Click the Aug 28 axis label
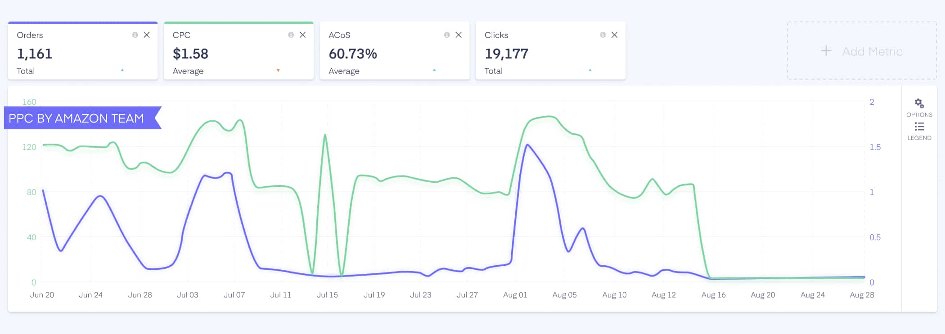Image resolution: width=945 pixels, height=334 pixels. [862, 295]
